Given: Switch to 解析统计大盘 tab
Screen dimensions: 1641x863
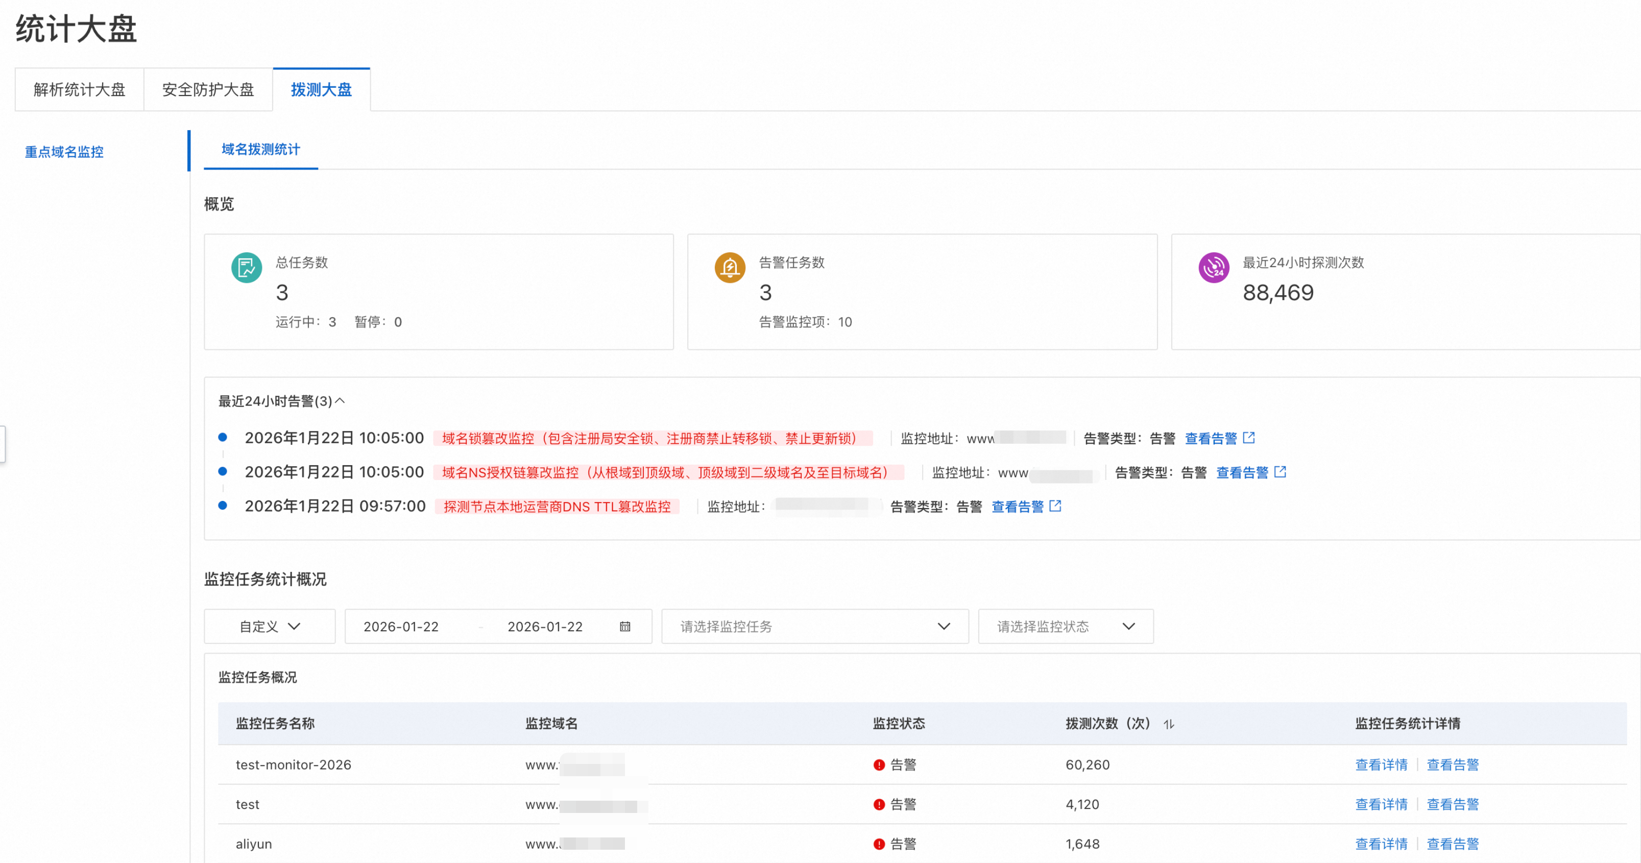Looking at the screenshot, I should point(80,90).
